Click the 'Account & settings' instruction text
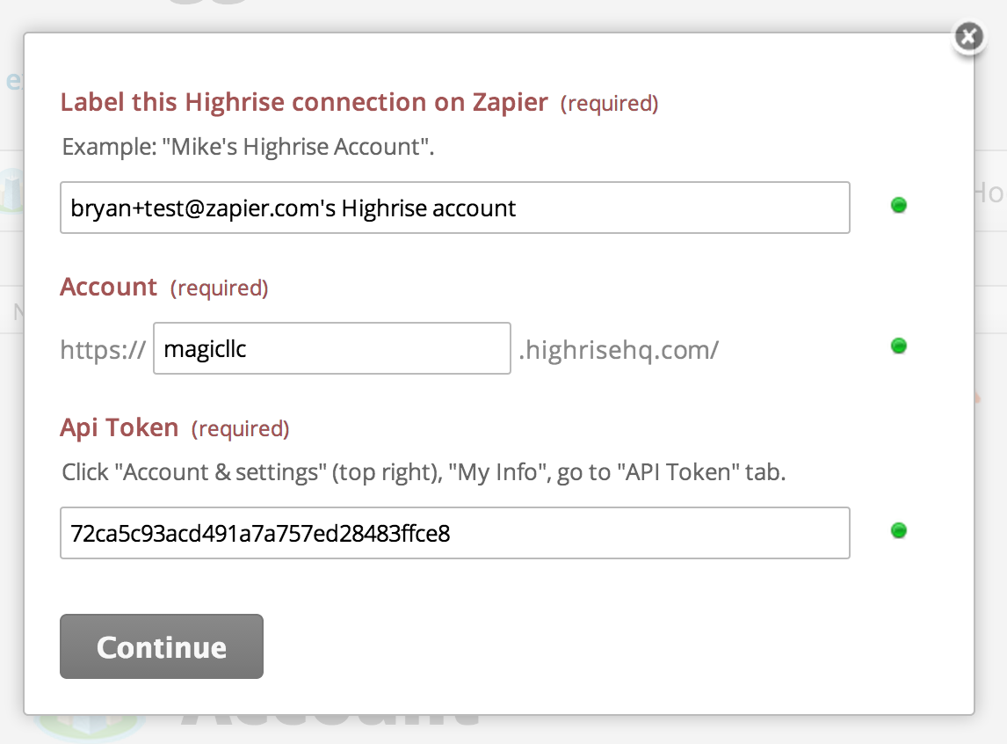The height and width of the screenshot is (744, 1007). click(424, 472)
